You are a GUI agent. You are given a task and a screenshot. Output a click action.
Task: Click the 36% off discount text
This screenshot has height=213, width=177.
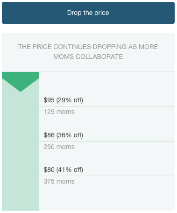pos(70,135)
